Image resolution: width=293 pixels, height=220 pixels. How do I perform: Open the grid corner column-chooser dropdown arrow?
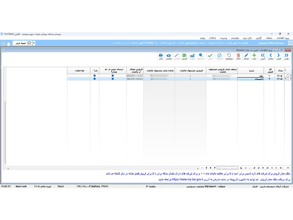pos(286,70)
